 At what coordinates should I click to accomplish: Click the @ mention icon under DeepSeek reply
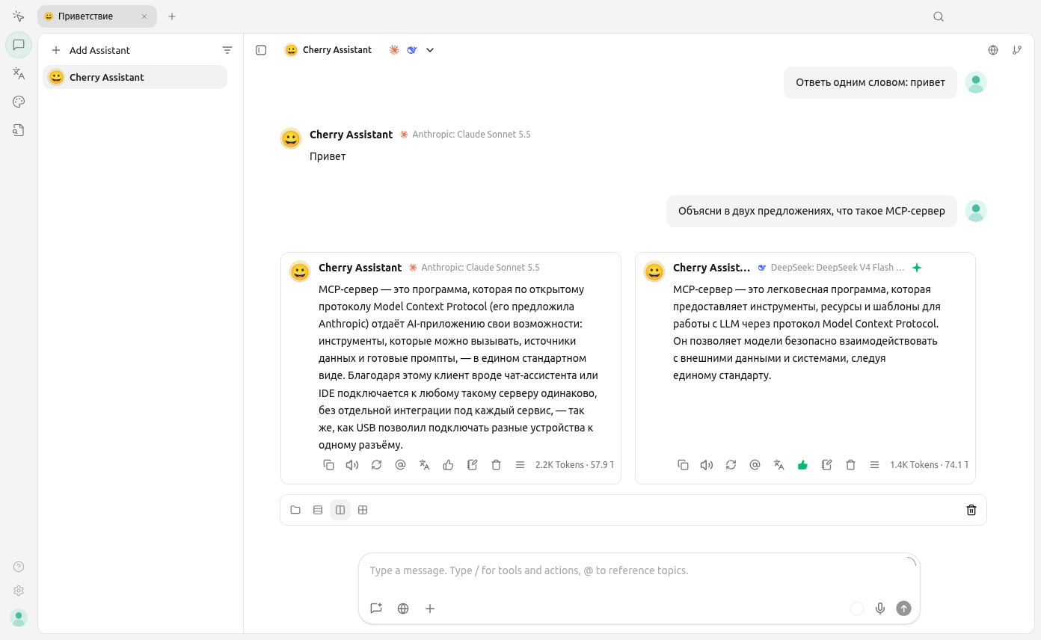755,465
